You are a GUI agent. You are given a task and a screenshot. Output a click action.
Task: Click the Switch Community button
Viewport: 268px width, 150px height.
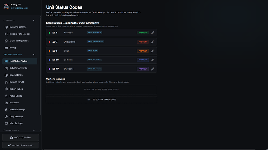[x=21, y=145]
